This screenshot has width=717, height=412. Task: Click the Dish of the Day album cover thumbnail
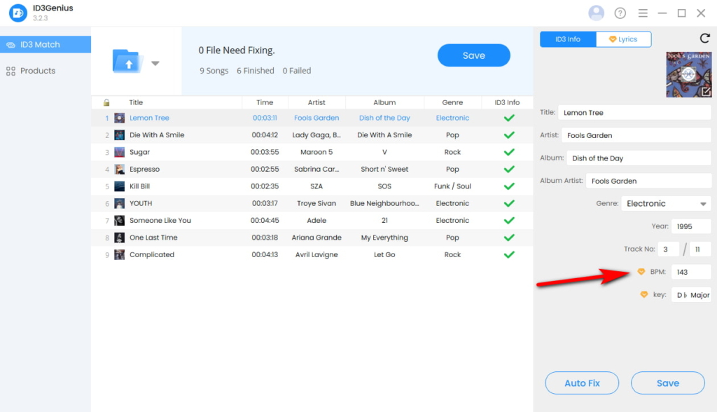(x=688, y=72)
